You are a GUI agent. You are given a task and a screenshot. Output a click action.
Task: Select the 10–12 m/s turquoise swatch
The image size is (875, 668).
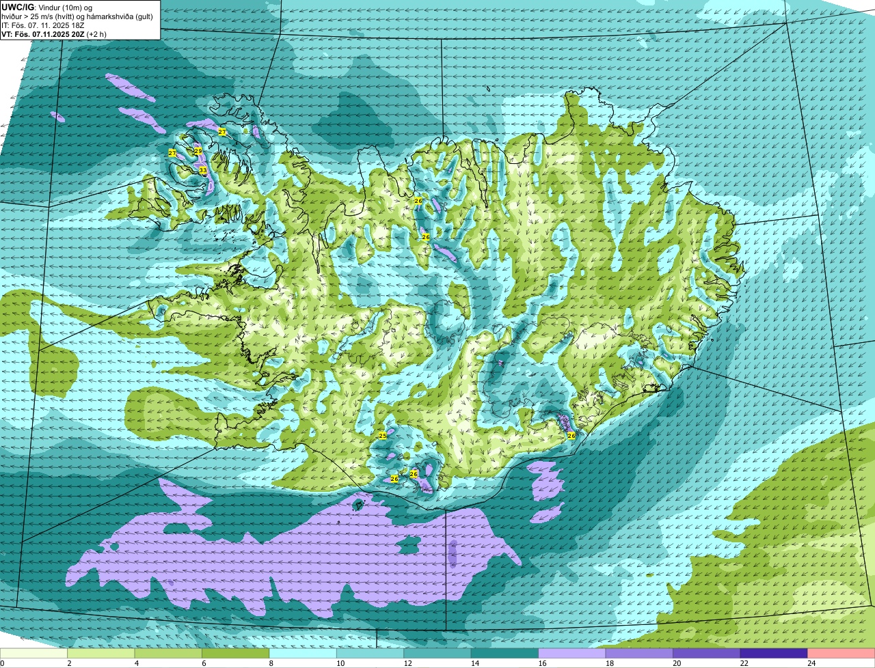tap(371, 653)
